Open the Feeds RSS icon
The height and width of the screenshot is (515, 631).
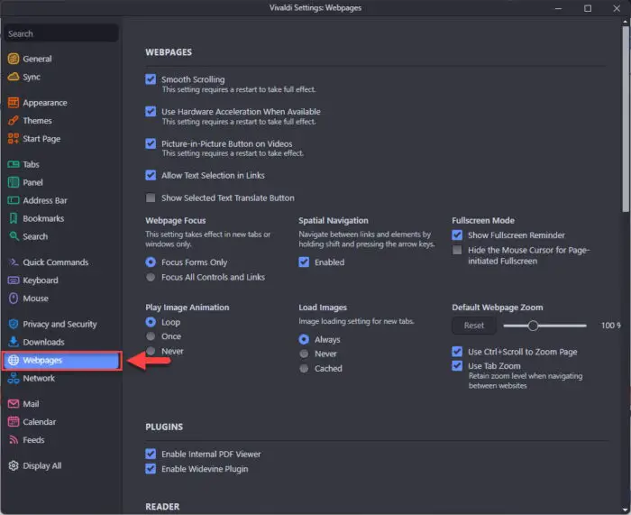click(14, 440)
